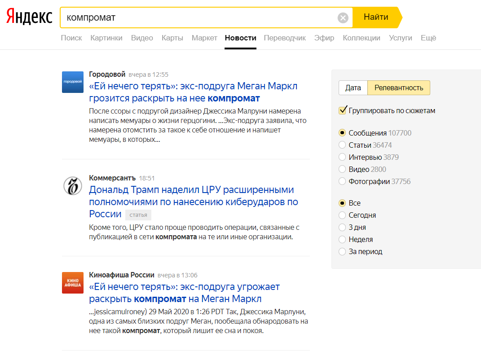This screenshot has height=360, width=481.
Task: Open the Яндекс logo homepage
Action: pos(29,17)
